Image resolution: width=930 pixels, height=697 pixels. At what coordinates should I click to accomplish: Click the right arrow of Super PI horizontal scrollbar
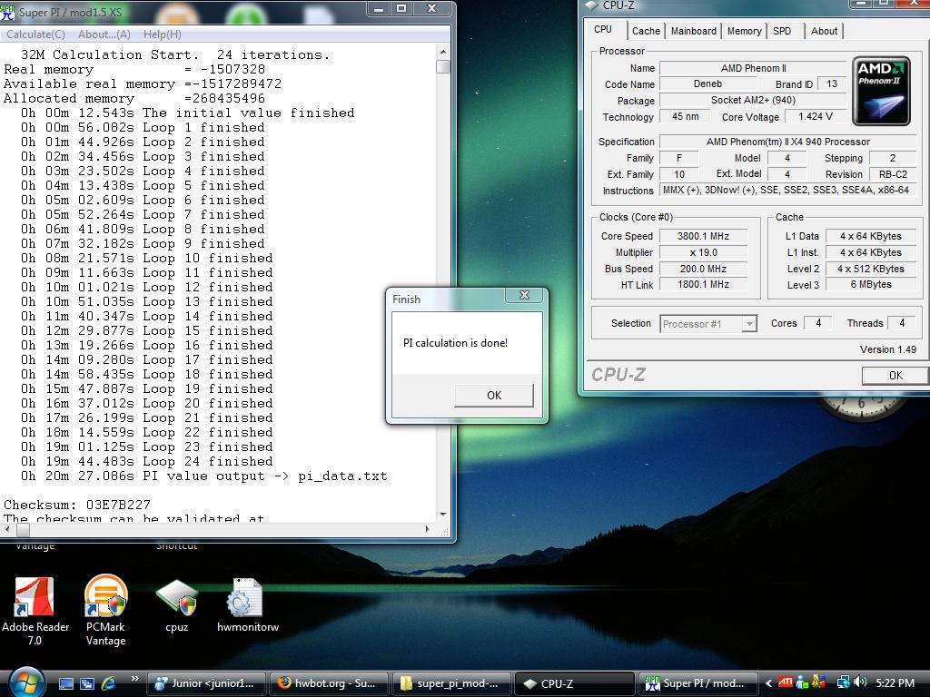coord(428,529)
